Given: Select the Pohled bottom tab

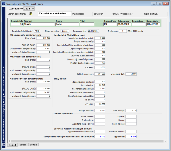Looking at the screenshot, I should pos(12,145).
